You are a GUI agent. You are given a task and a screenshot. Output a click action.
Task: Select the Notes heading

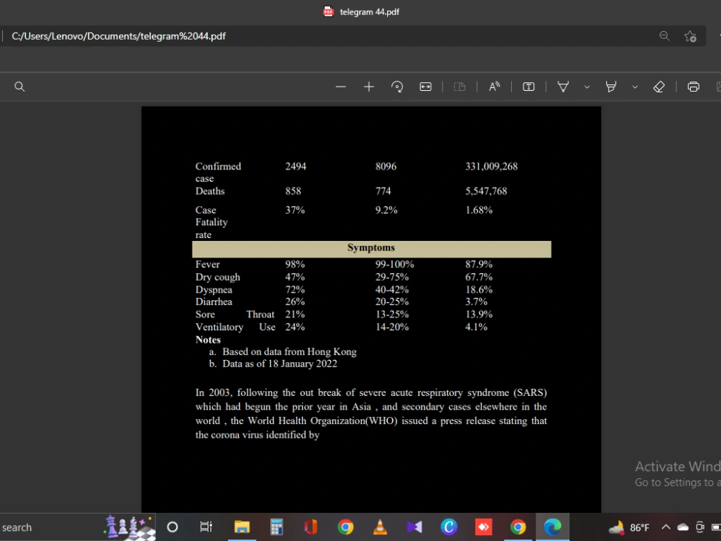coord(208,340)
